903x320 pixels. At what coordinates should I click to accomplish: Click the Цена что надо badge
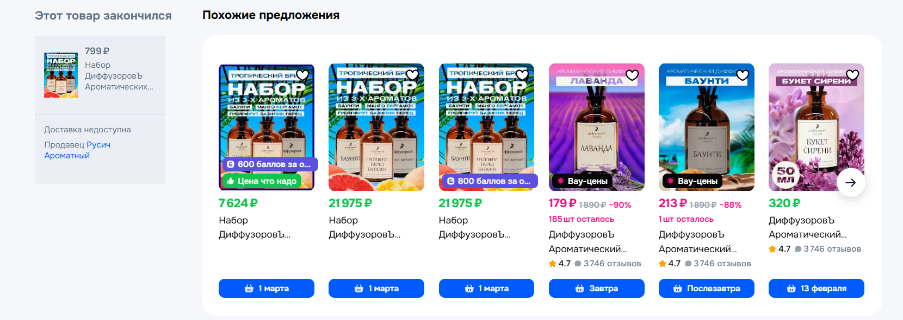262,181
